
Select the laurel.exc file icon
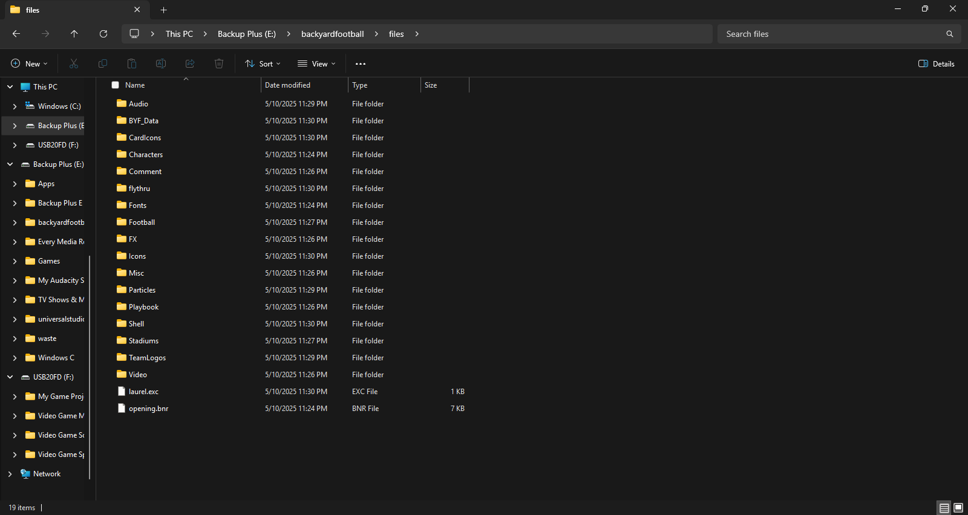coord(122,392)
